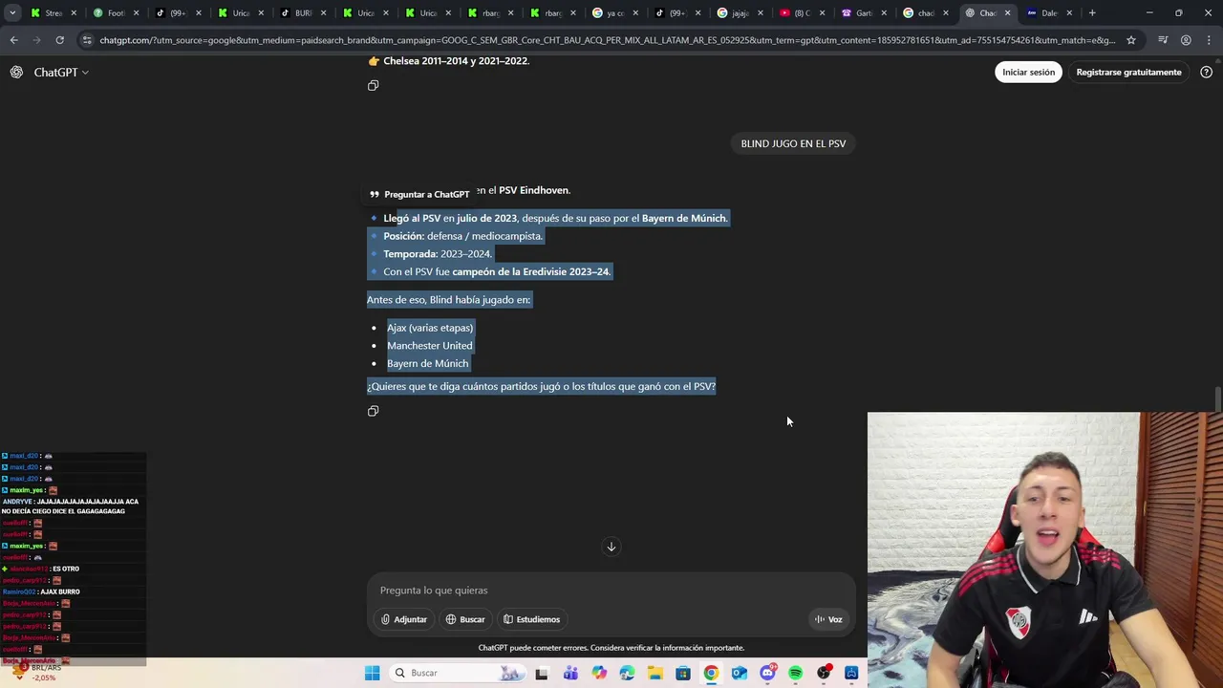This screenshot has width=1223, height=688.
Task: Click the Windows taskbar Buscar search box
Action: coord(457,673)
